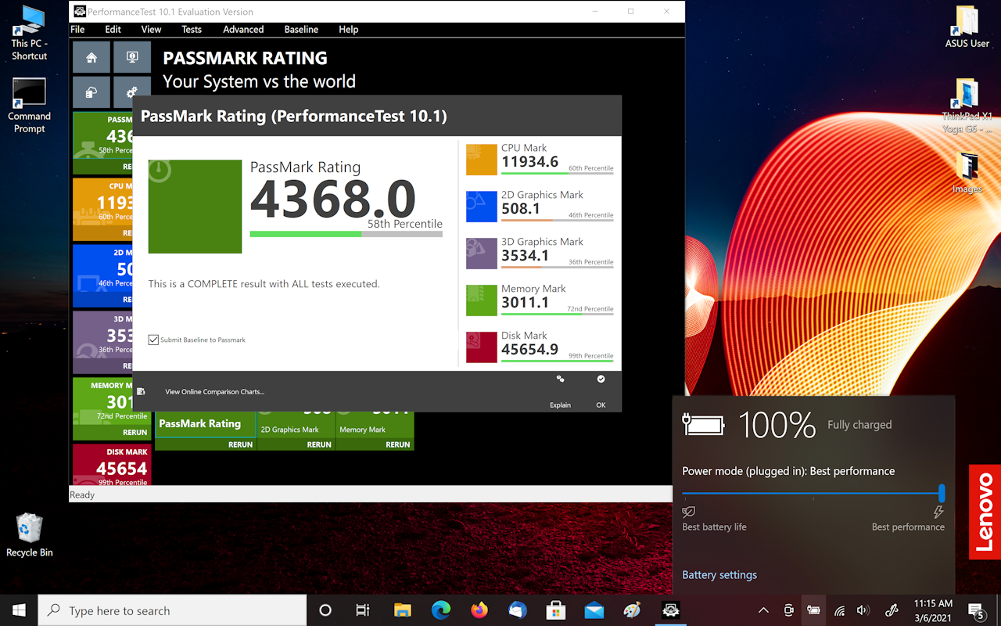Open File Explorer from the taskbar
1001x626 pixels.
point(403,610)
